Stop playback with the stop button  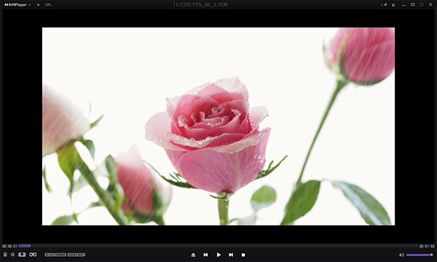tap(243, 255)
